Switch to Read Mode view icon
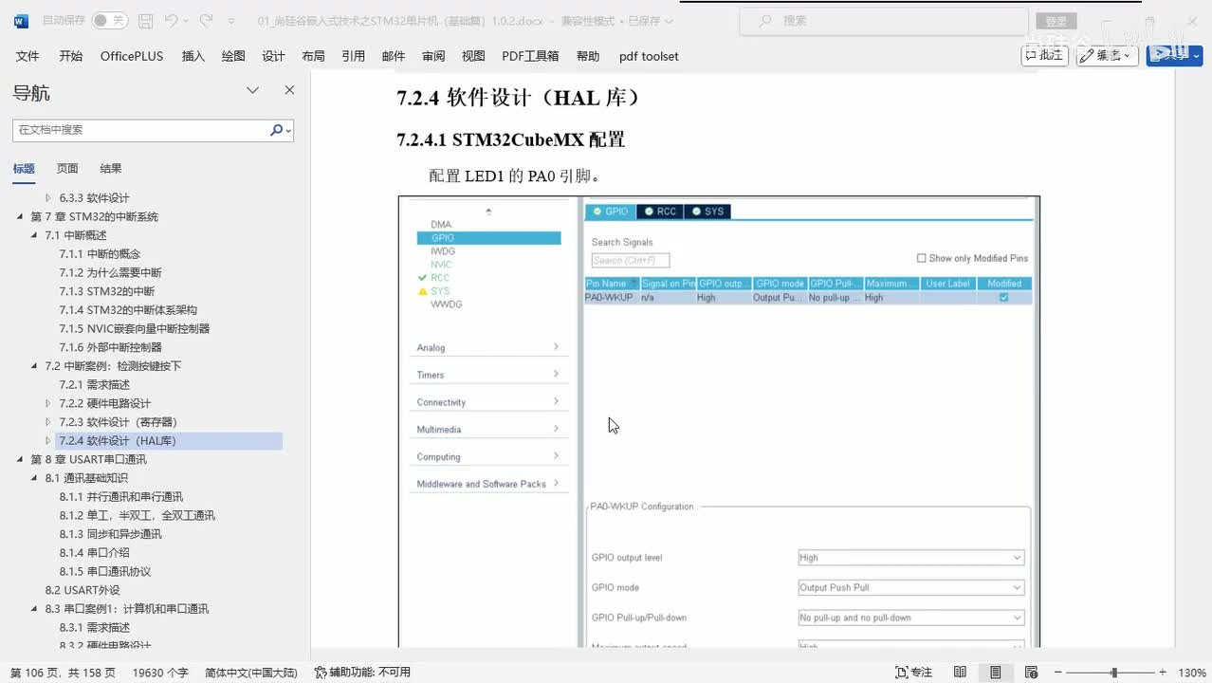The width and height of the screenshot is (1212, 683). [960, 673]
